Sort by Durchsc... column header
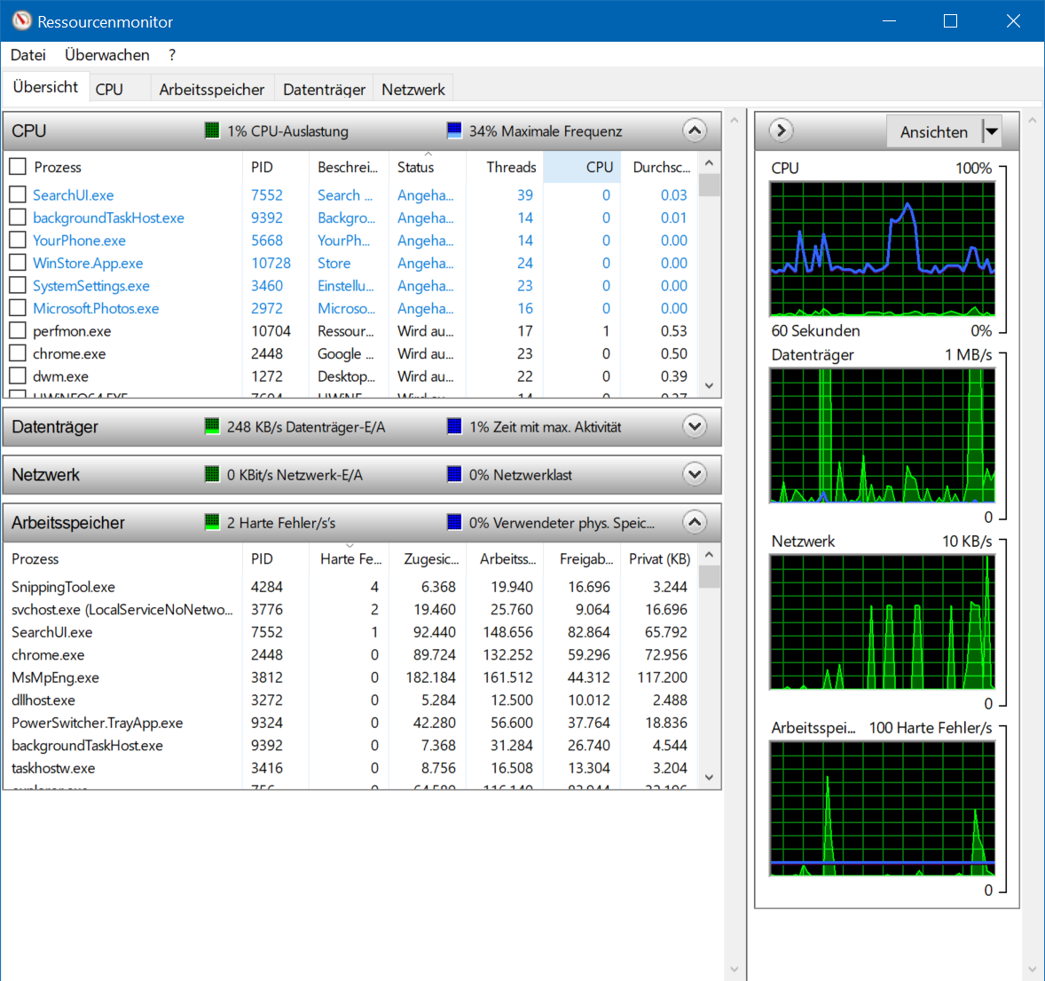 [x=658, y=167]
